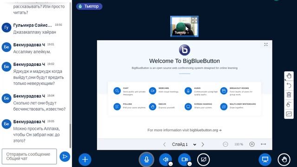Toggle the webcam sharing button
Viewport: 297px width, 167px height.
(x=185, y=160)
